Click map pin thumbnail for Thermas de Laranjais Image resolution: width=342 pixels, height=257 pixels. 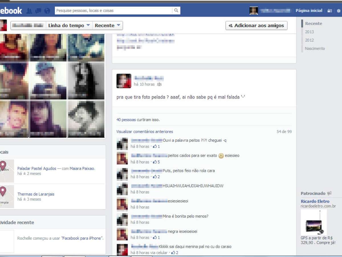6,196
